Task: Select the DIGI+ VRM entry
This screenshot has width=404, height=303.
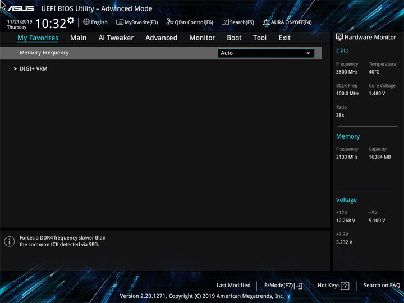Action: [x=34, y=69]
